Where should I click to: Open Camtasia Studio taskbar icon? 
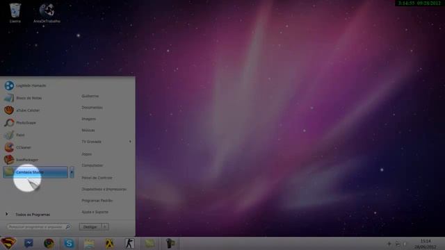150,244
